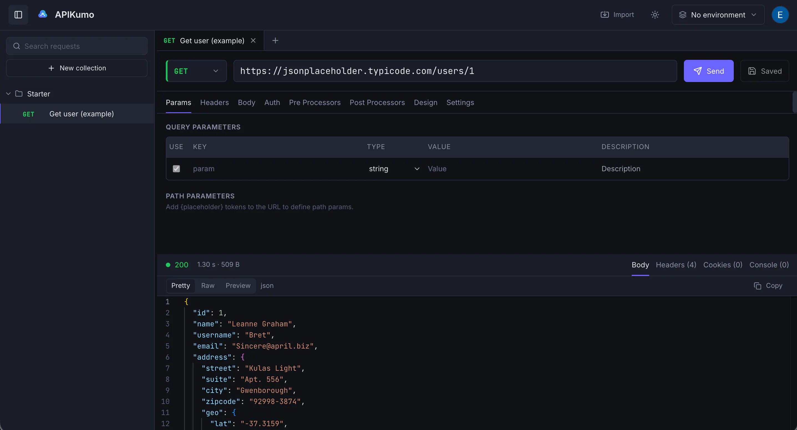Open the No environment selector
The width and height of the screenshot is (797, 430).
pyautogui.click(x=718, y=14)
